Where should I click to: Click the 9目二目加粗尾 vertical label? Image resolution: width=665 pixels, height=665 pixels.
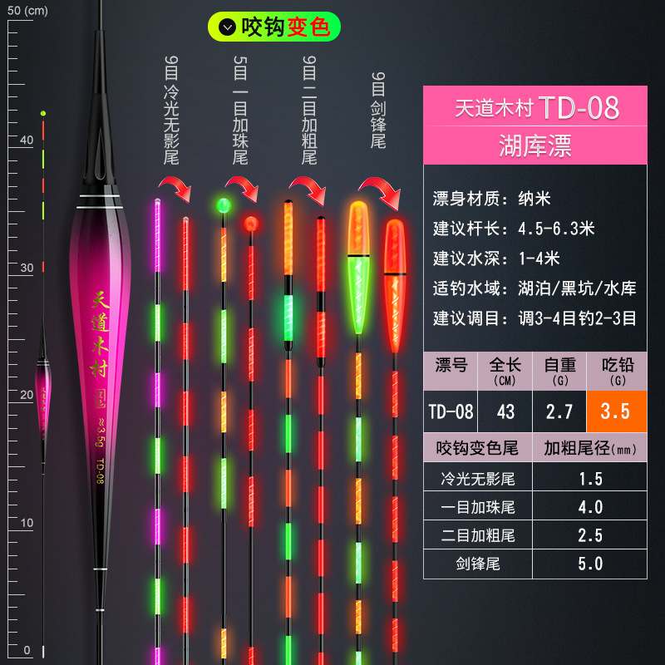[x=309, y=111]
